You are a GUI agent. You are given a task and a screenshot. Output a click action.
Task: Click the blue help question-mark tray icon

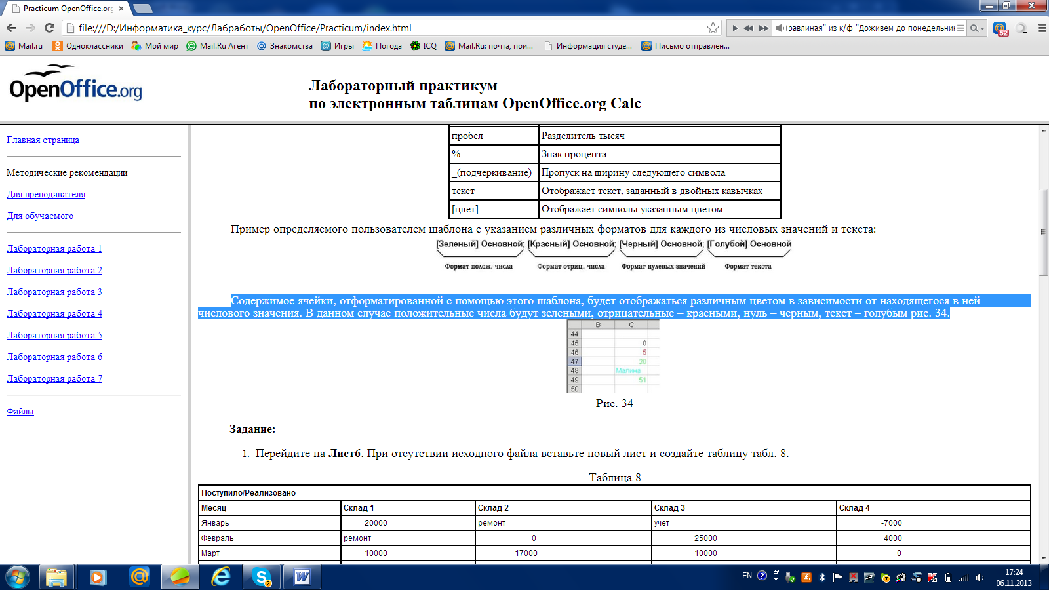[x=762, y=576]
